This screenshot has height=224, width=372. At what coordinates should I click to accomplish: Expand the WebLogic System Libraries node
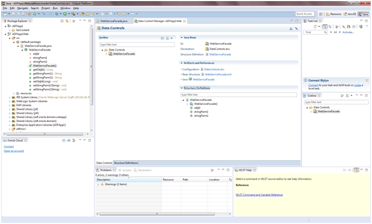10,102
